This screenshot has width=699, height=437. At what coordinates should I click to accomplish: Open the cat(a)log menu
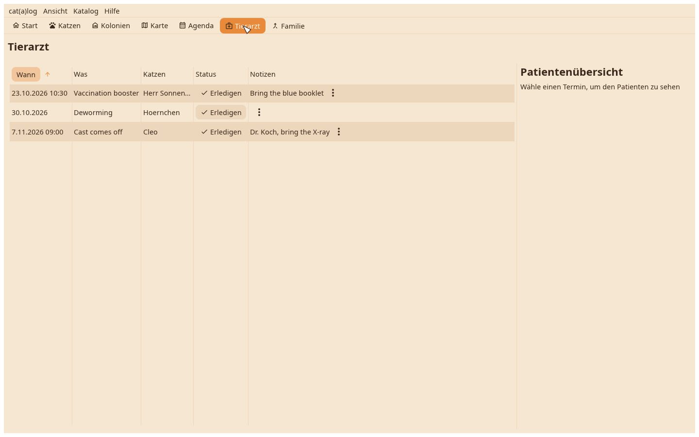23,11
